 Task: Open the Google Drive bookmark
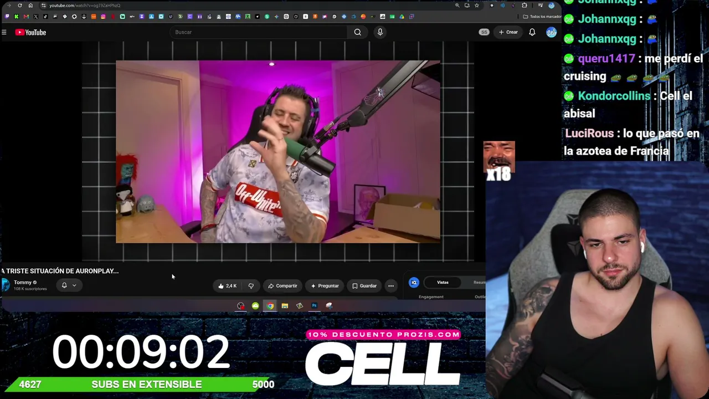pyautogui.click(x=402, y=17)
